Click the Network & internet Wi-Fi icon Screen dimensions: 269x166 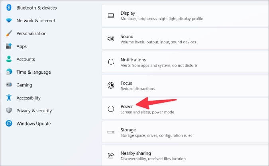(9, 21)
